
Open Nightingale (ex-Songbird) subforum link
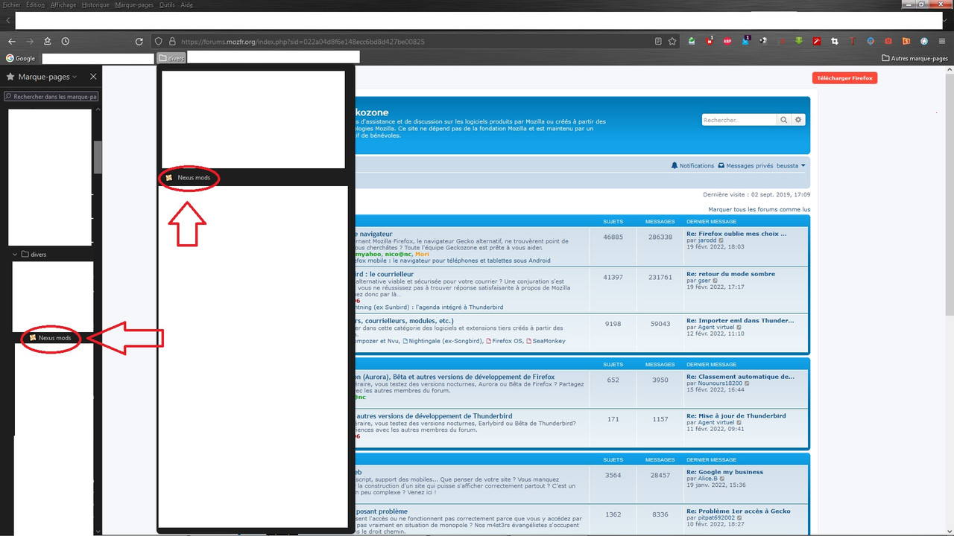(443, 341)
